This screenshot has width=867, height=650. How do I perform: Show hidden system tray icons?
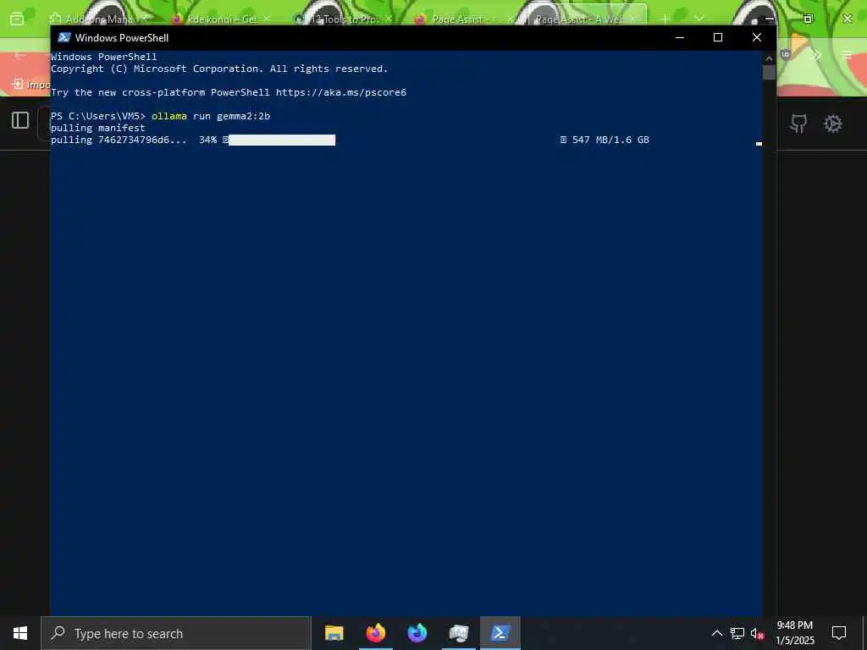point(716,633)
